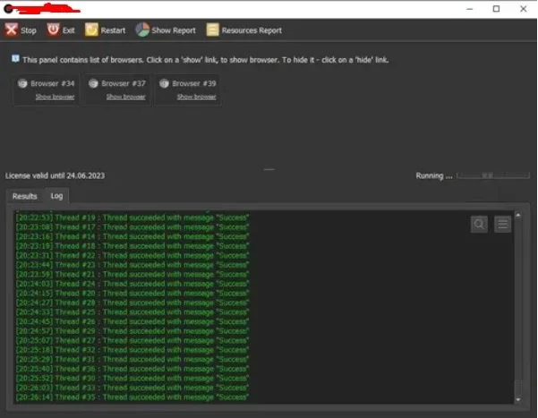Screen dimensions: 538x418
Task: Select log line for Thread #24
Action: coord(132,284)
